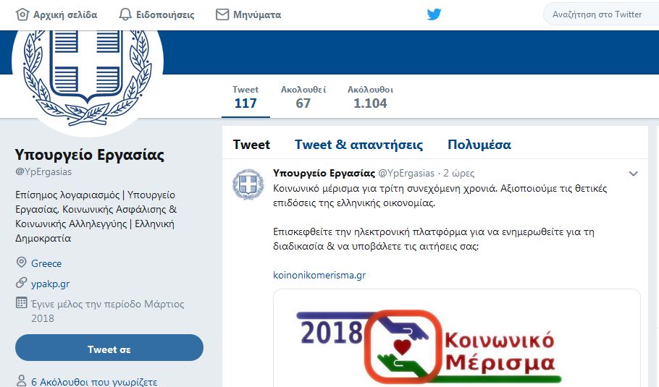Image resolution: width=659 pixels, height=387 pixels.
Task: Click the Αναζήτηση στο Twitter search field
Action: pyautogui.click(x=601, y=14)
